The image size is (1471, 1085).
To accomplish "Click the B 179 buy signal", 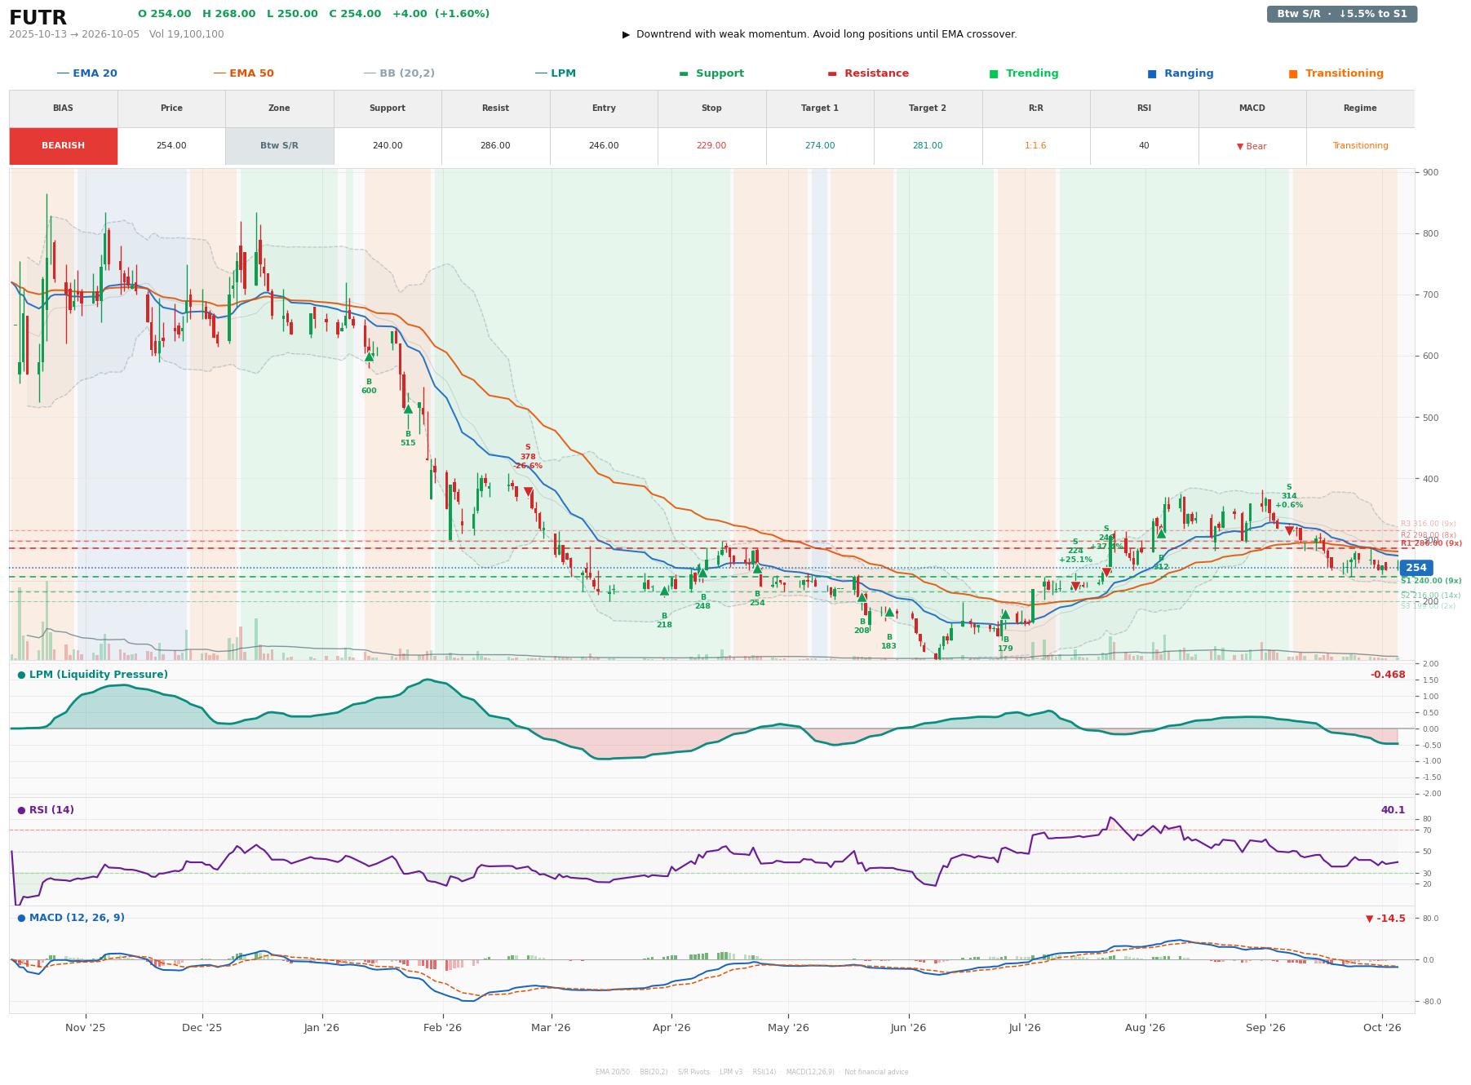I will tap(1005, 614).
